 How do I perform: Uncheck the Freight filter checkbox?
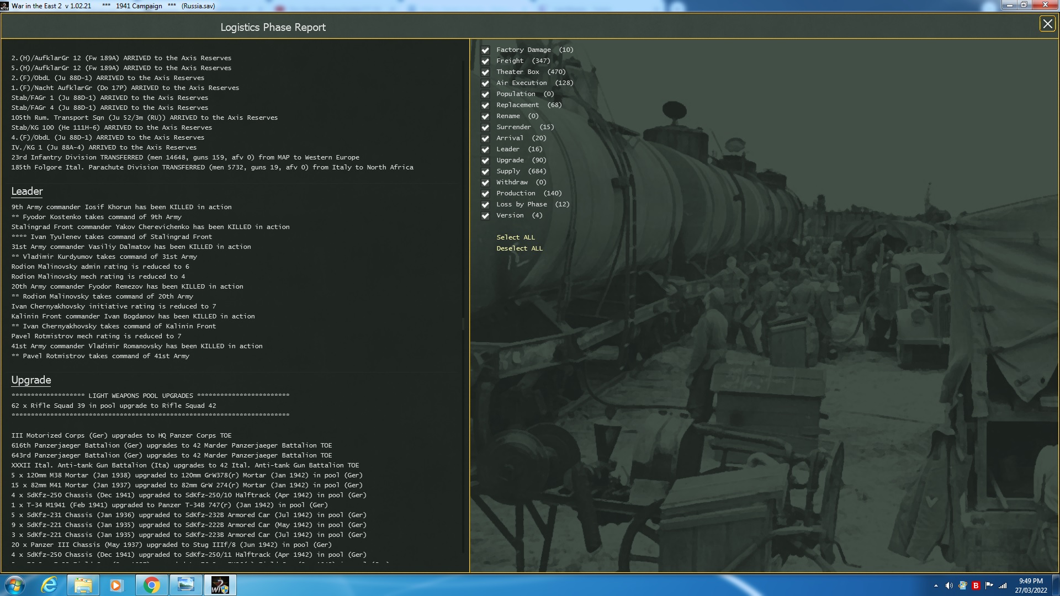[485, 61]
